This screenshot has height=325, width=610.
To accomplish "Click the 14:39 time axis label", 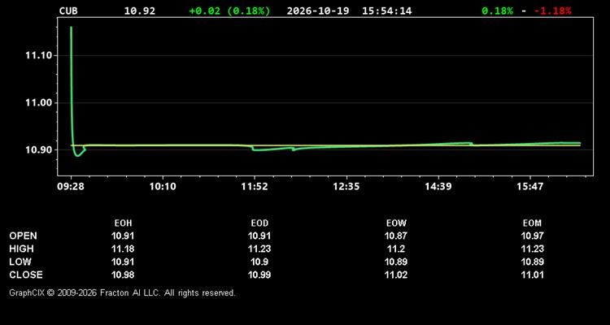I will click(x=438, y=187).
